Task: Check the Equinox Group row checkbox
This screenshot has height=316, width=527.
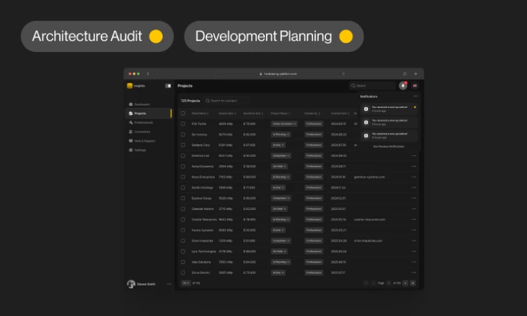Action: (x=183, y=198)
